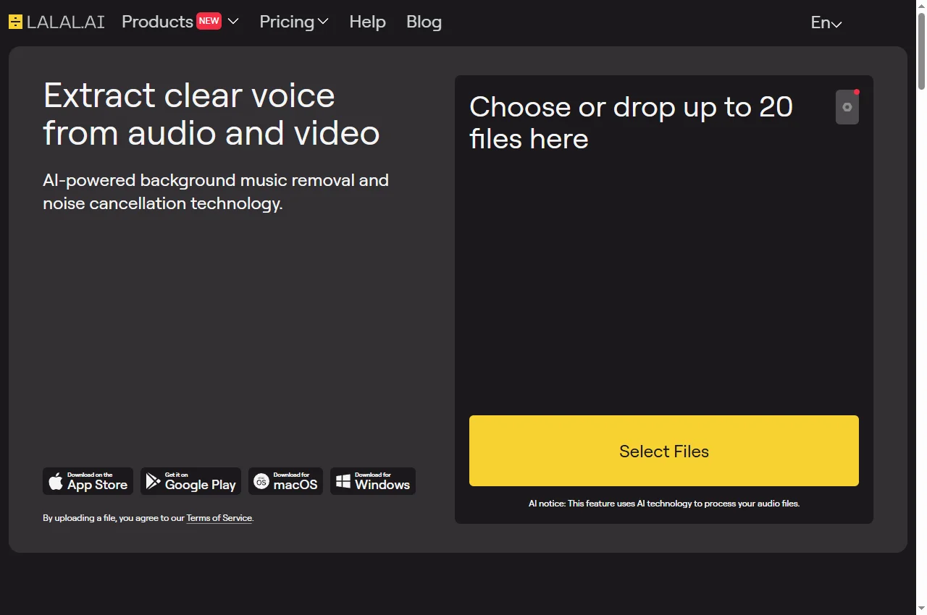Click the LALAL.AI logo icon
Viewport: 927px width, 615px height.
[16, 22]
